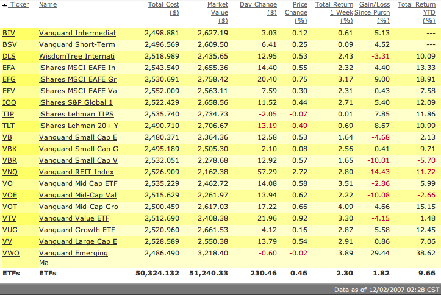Open Vanguard Growth ETF link
Viewport: 441px width, 295px height.
click(77, 230)
